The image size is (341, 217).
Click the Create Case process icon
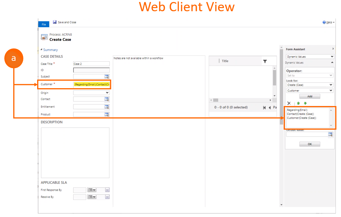pyautogui.click(x=44, y=37)
